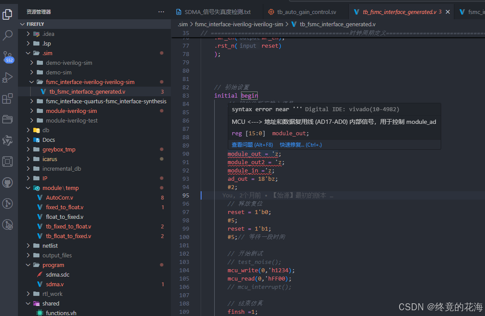This screenshot has width=485, height=316.
Task: Select the module-iverilog-sim folder
Action: (x=95, y=111)
